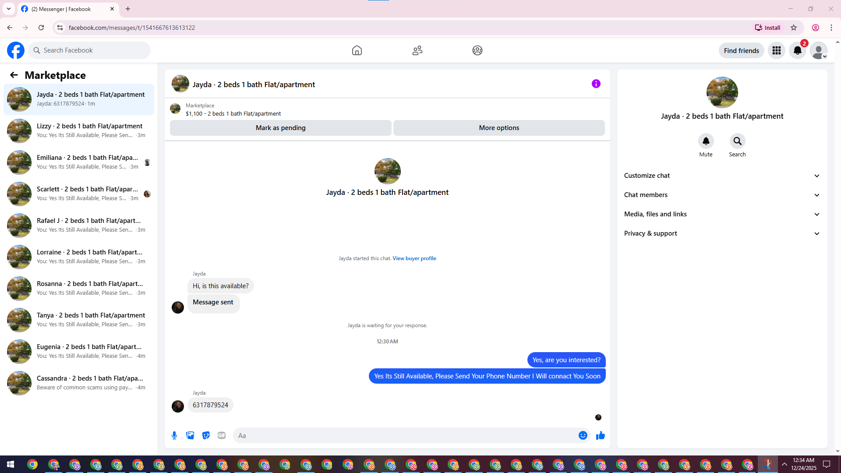Open the GIF picker
841x473 pixels.
[x=222, y=435]
